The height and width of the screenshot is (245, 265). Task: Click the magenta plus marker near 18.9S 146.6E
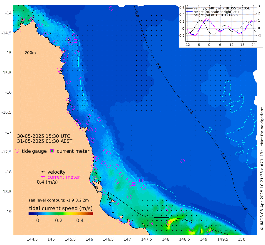[113, 208]
